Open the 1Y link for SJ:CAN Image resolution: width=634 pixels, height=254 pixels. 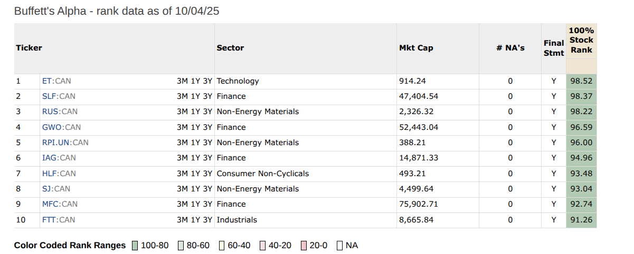pos(195,189)
